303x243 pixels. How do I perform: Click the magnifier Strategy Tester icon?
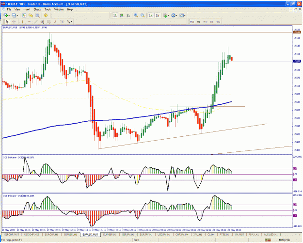tap(37, 15)
